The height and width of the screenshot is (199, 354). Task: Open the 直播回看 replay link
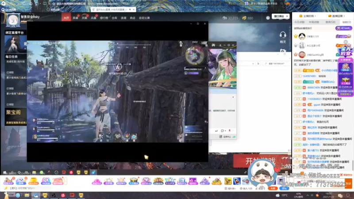pyautogui.click(x=336, y=16)
